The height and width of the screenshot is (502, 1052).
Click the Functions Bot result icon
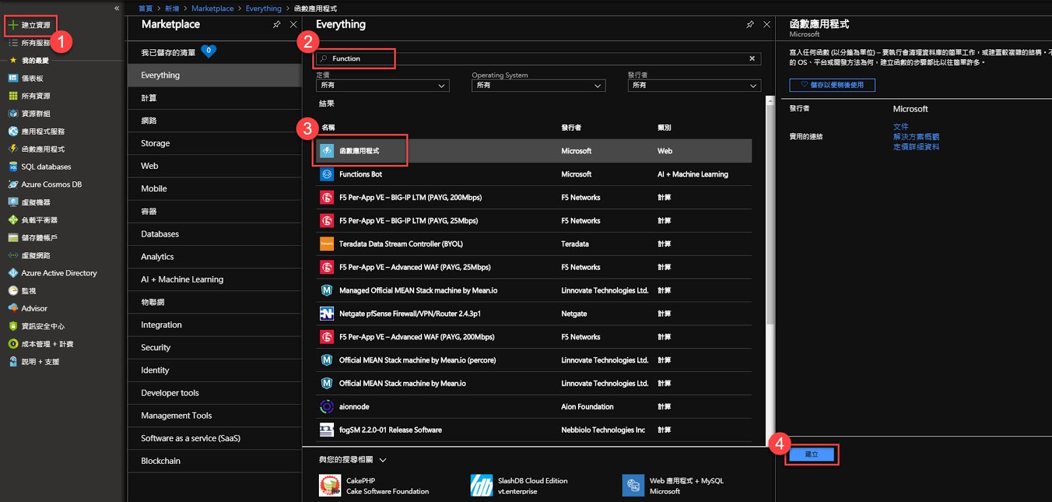[x=327, y=174]
